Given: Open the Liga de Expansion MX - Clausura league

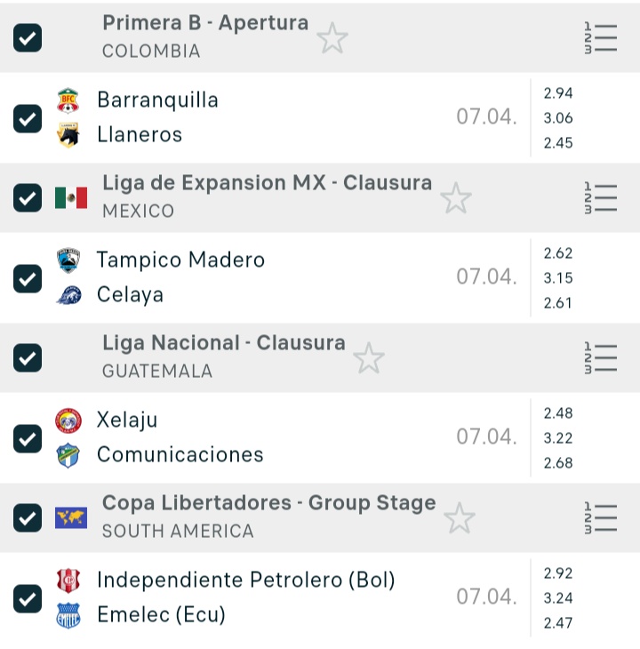Looking at the screenshot, I should (267, 184).
